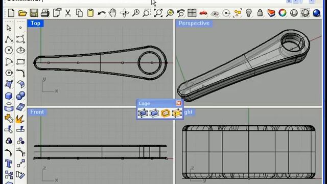Select the Circle tool
This screenshot has width=327, height=184.
(x=9, y=50)
